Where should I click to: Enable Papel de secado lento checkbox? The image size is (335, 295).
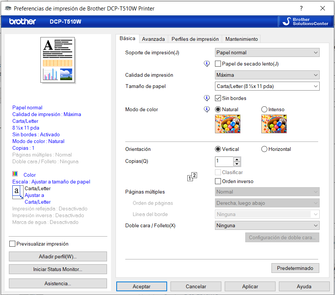tap(218, 64)
